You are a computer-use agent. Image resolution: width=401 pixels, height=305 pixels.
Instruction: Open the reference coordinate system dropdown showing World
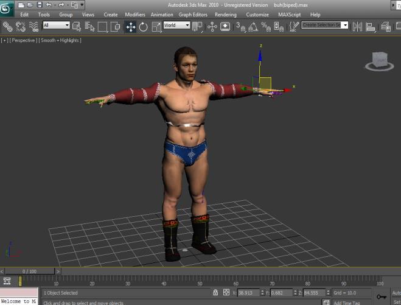pos(176,25)
